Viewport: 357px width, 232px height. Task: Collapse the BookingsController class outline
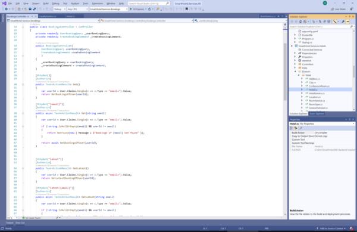(23, 27)
